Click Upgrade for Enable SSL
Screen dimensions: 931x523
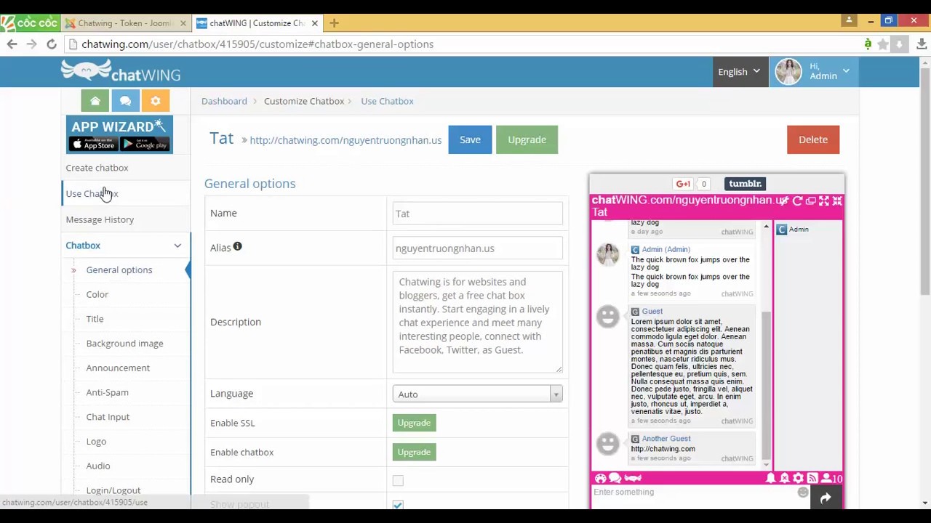[414, 423]
